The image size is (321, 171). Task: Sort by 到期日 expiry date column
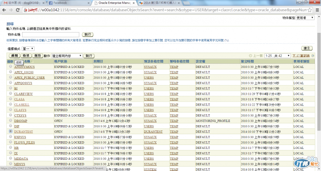(x=98, y=61)
